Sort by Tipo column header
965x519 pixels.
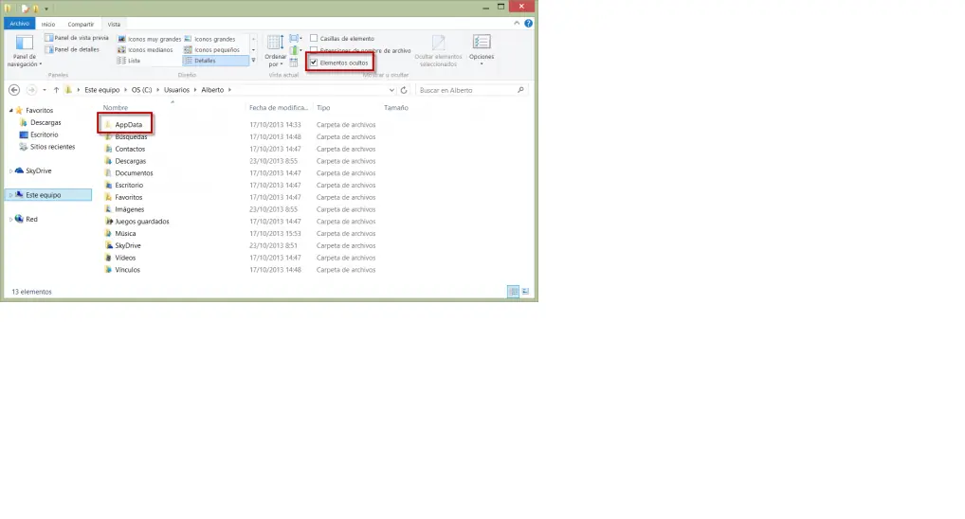tap(323, 108)
